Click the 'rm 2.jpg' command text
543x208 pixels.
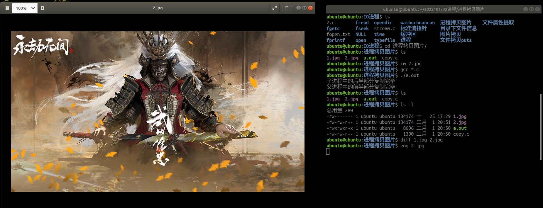pos(411,64)
